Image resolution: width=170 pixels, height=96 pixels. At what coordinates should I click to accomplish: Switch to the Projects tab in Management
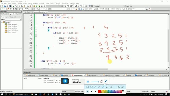point(5,14)
